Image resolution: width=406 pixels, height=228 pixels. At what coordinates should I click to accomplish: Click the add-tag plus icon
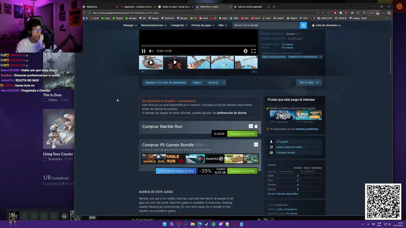pyautogui.click(x=321, y=57)
